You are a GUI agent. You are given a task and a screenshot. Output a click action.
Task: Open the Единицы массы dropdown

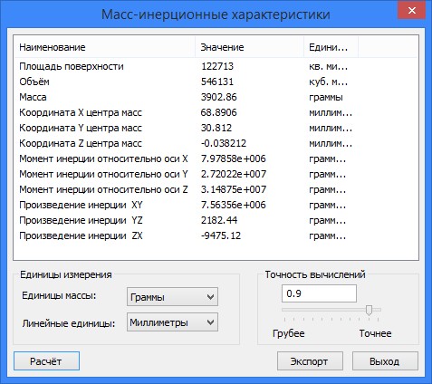[x=172, y=297]
